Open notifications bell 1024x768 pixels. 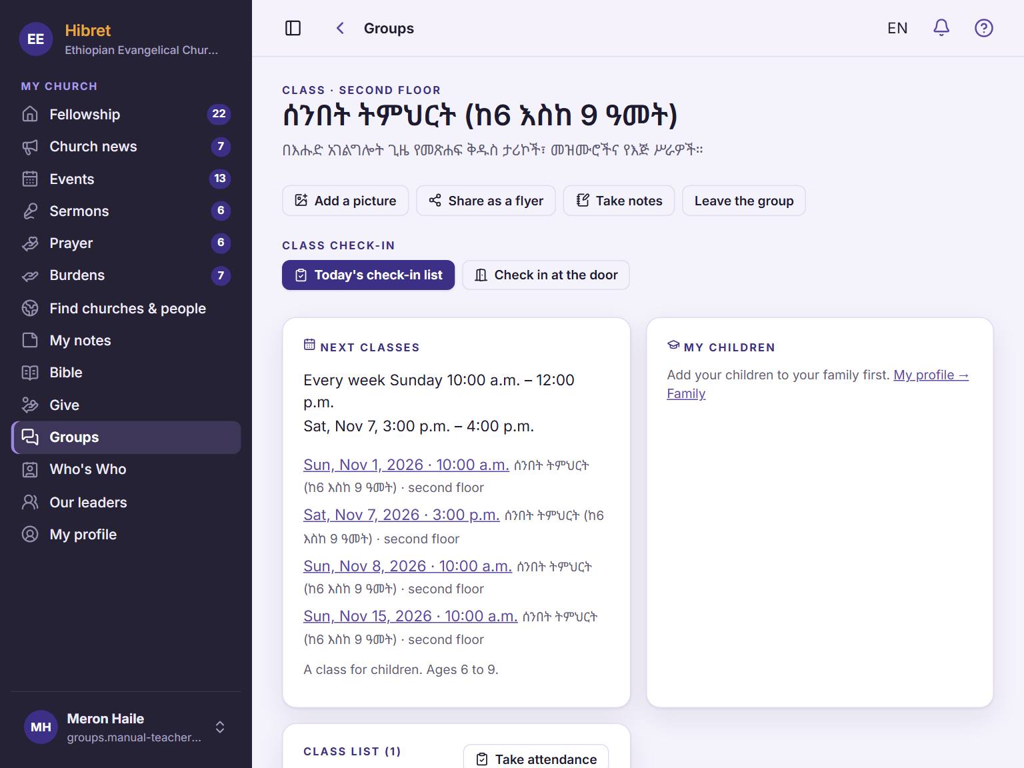(x=941, y=28)
